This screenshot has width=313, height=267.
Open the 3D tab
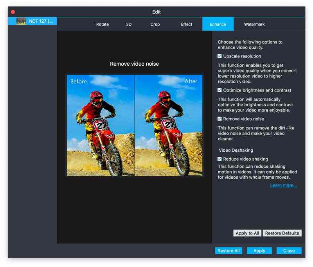[x=129, y=24]
